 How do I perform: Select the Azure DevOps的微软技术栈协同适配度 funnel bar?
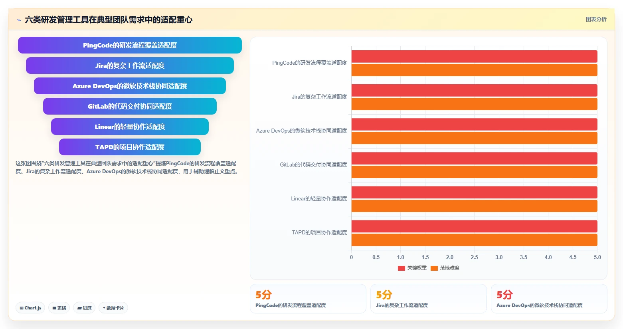coord(130,86)
